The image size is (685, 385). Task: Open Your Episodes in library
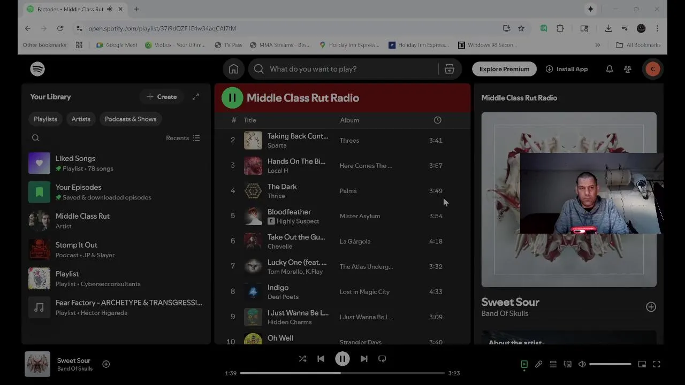point(116,192)
